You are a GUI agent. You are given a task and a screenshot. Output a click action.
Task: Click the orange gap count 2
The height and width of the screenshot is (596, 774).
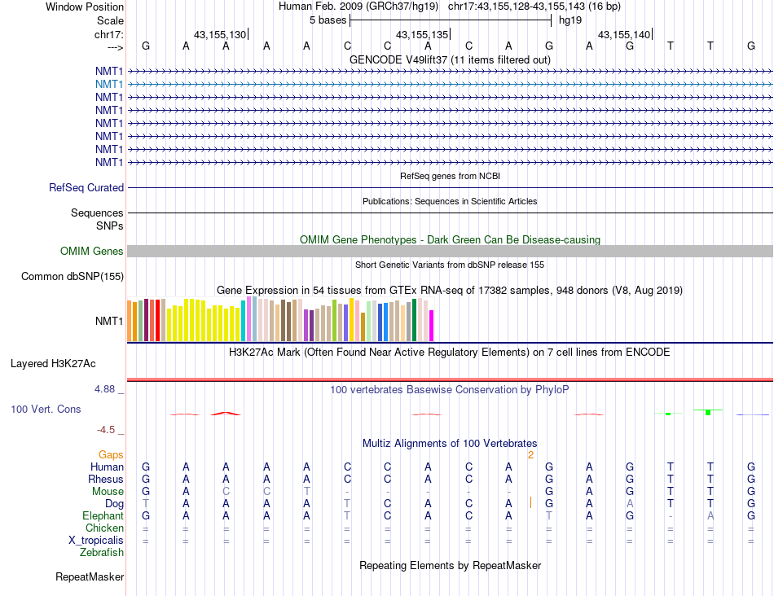530,455
